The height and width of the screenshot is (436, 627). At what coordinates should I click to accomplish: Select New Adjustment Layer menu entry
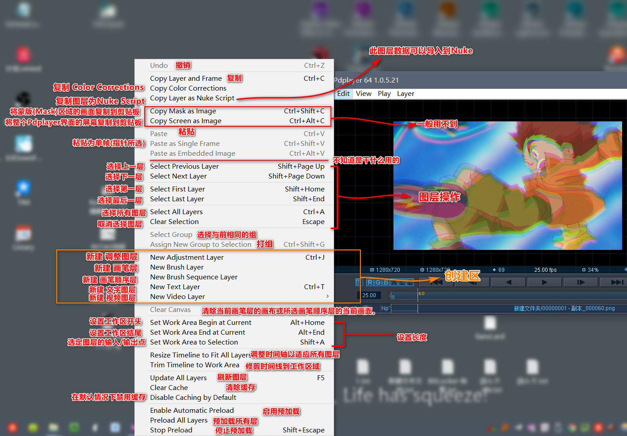click(187, 257)
